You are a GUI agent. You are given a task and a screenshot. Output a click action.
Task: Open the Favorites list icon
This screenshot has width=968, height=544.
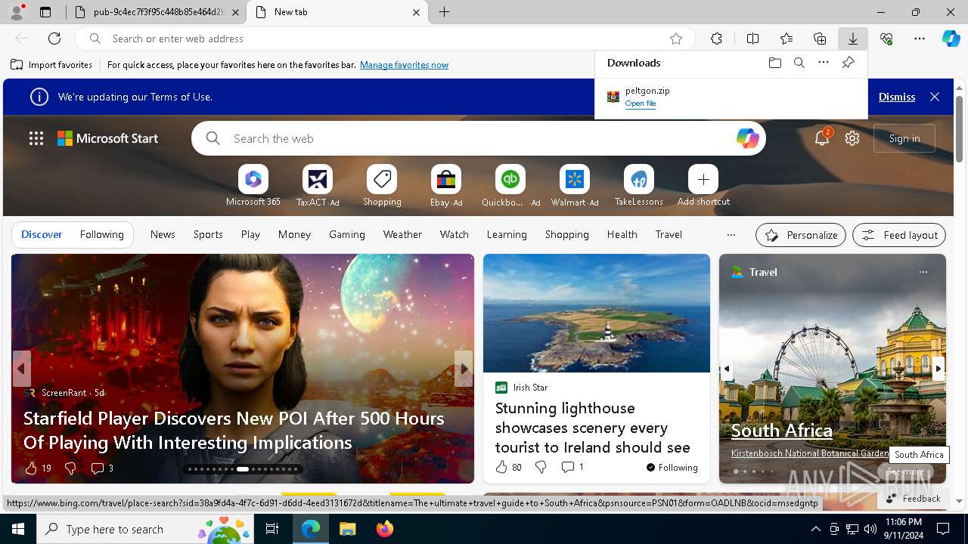tap(786, 39)
